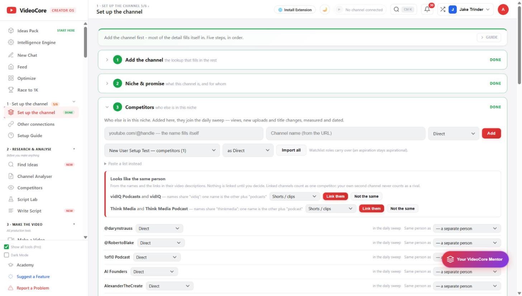Image resolution: width=522 pixels, height=296 pixels.
Task: Open Intelligence Engine gear icon
Action: point(11,42)
